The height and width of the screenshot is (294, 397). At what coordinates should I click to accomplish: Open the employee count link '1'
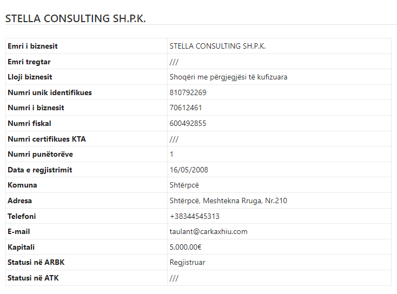pos(171,155)
